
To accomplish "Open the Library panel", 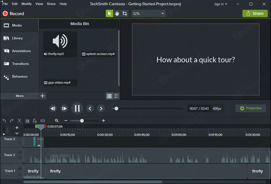I will pos(19,38).
